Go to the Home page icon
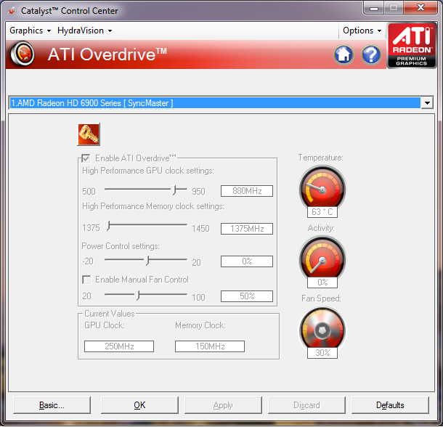The image size is (443, 427). coord(344,54)
